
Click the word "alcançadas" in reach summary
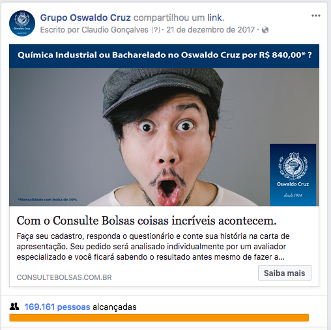[115, 307]
